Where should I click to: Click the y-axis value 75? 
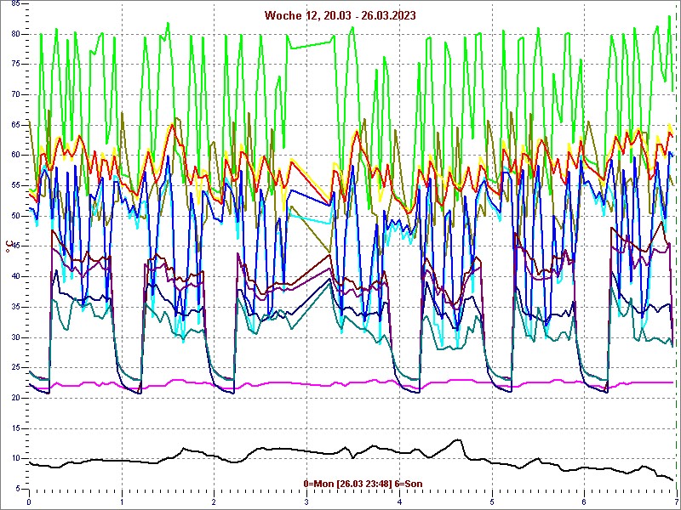(15, 65)
